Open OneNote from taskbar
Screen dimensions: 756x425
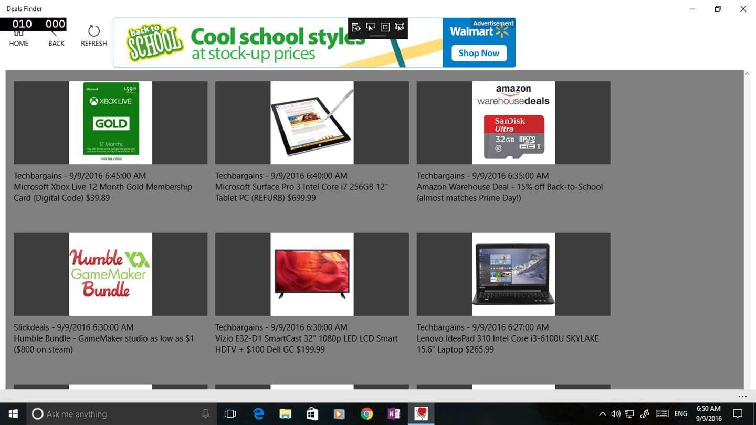(394, 414)
